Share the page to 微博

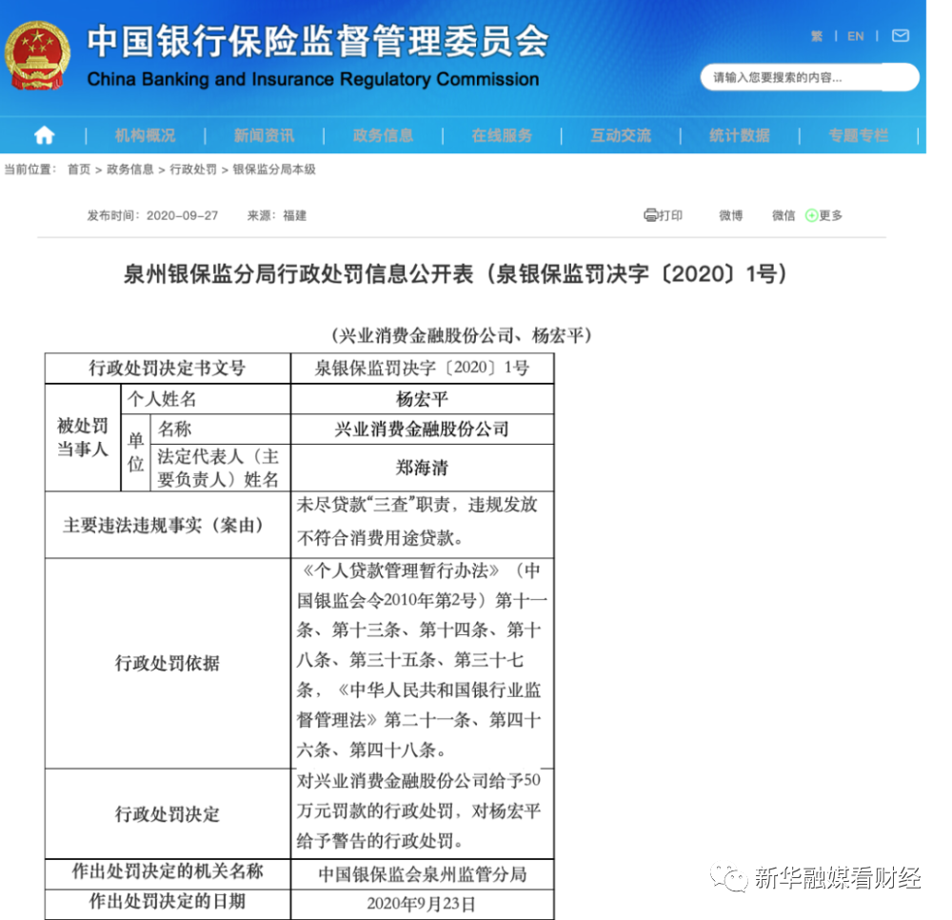730,215
